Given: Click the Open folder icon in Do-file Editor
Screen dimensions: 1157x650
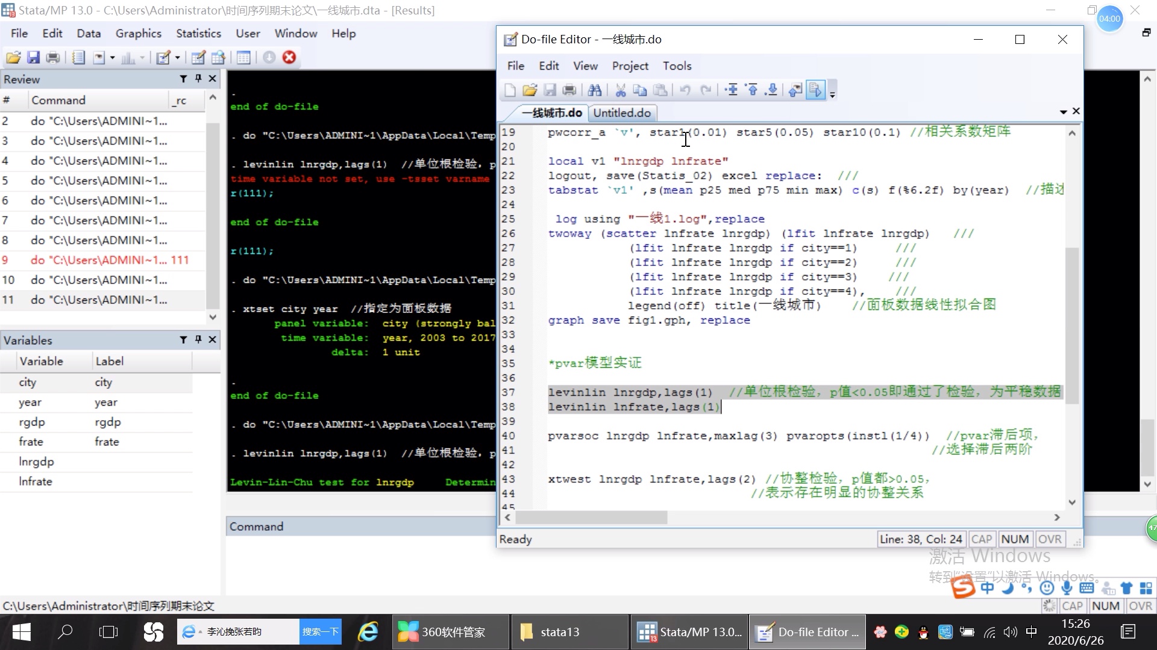Looking at the screenshot, I should [530, 90].
